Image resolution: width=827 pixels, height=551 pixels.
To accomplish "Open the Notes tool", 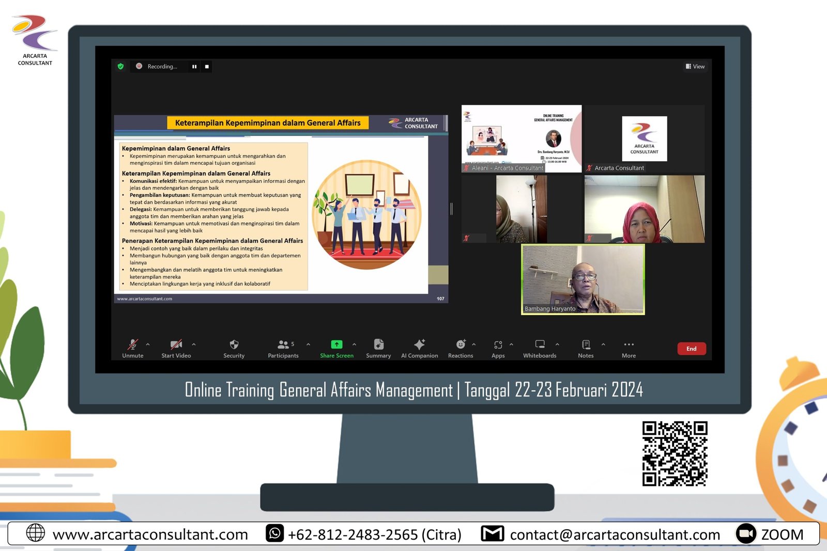I will coord(586,345).
